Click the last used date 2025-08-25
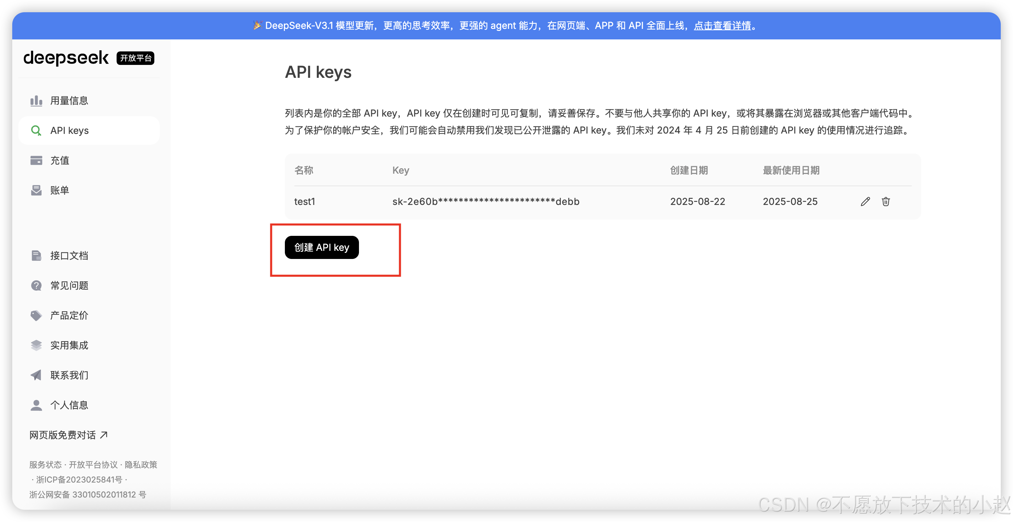The width and height of the screenshot is (1013, 522). pyautogui.click(x=790, y=202)
